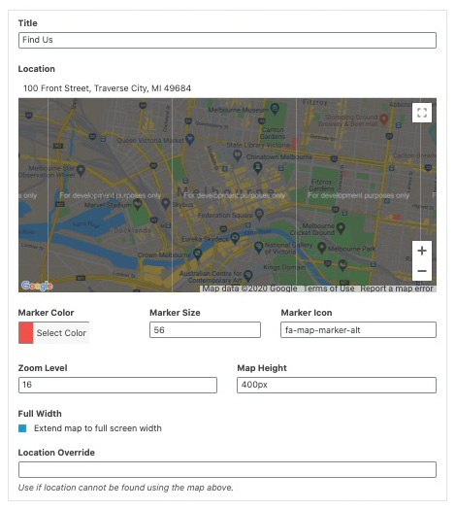Click the Map data ©2020 Google text
Image resolution: width=456 pixels, height=509 pixels.
(249, 288)
